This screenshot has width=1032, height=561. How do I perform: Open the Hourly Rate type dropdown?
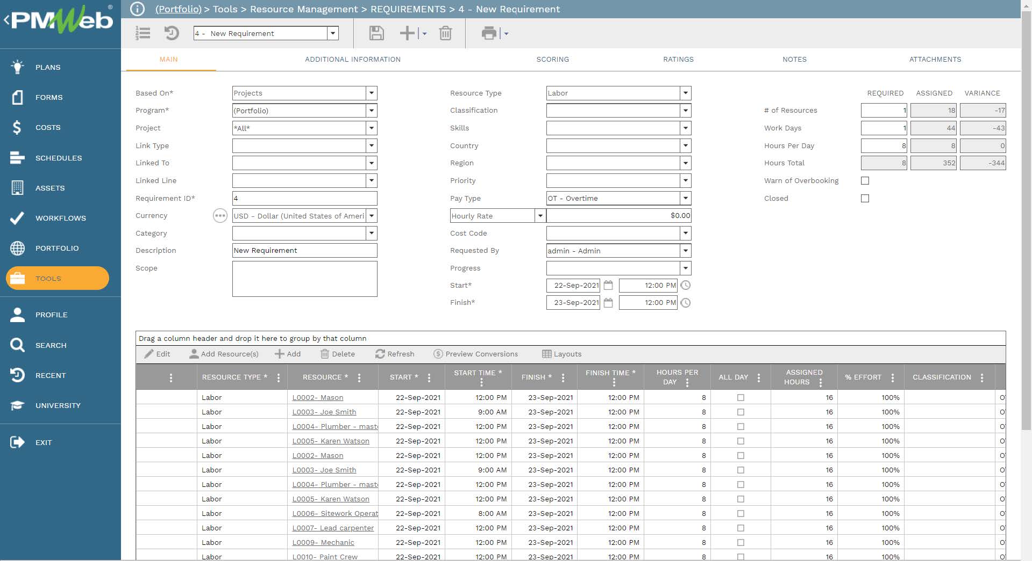(x=540, y=216)
